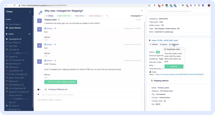This screenshot has height=115, width=215.
Task: Click the Duplicate order button
Action: click(x=174, y=44)
